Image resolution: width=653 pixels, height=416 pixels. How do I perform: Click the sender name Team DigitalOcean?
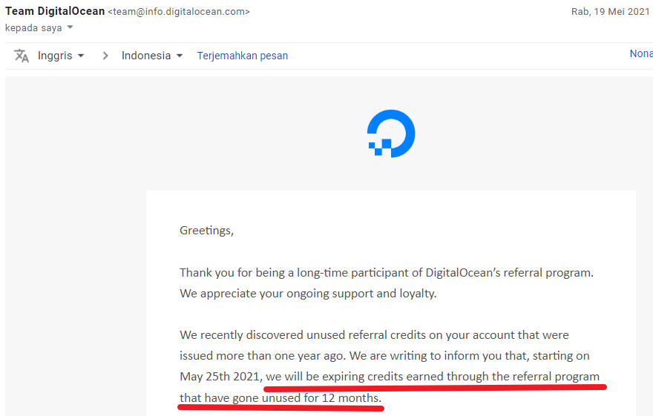55,12
